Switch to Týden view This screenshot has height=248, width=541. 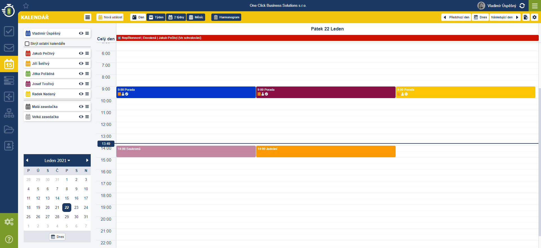(x=156, y=17)
